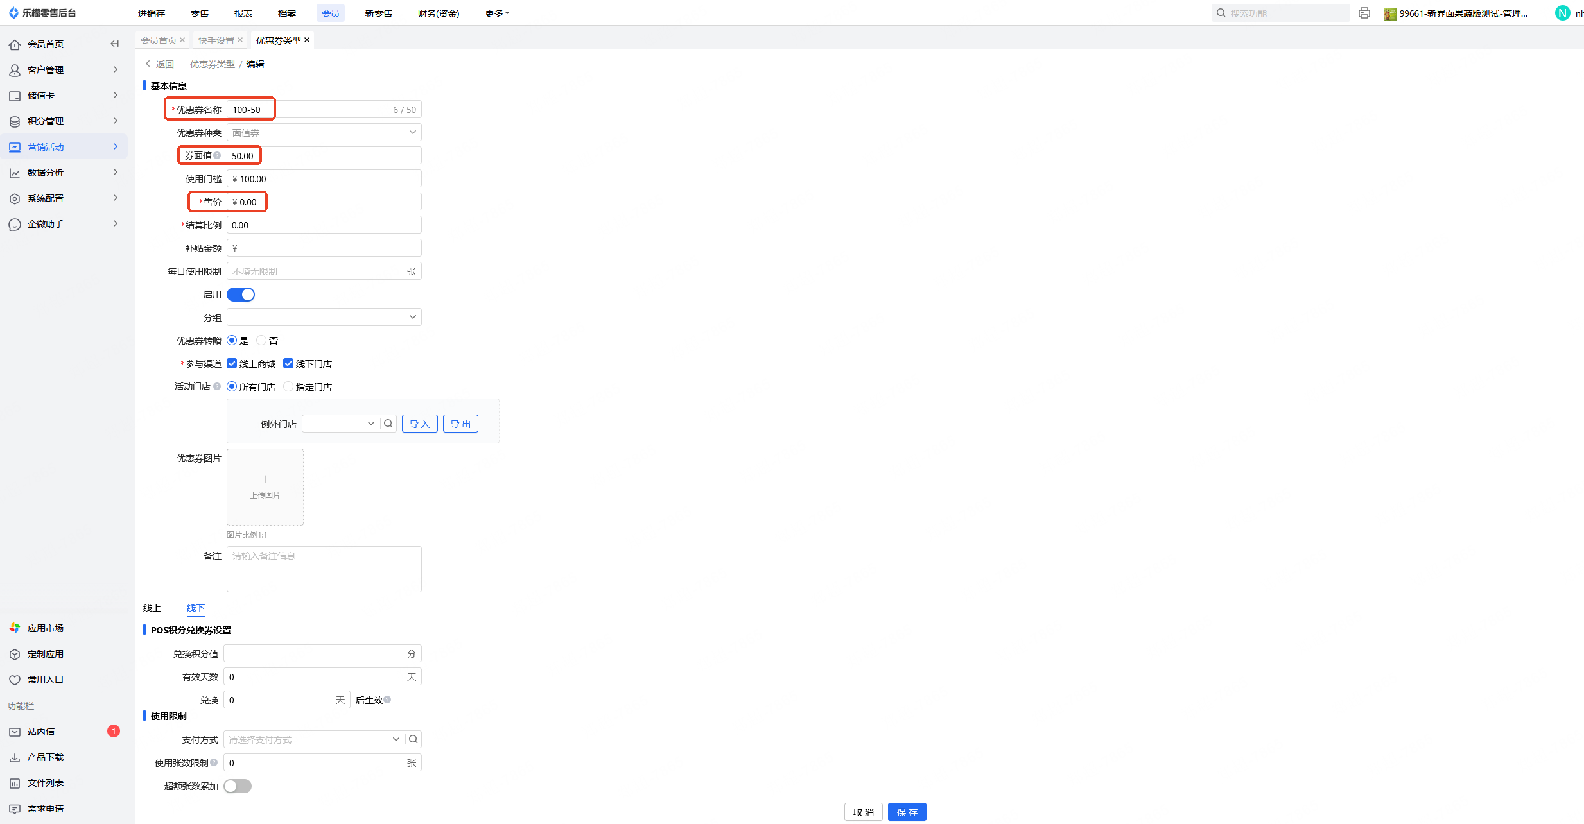
Task: Collapse sidebar with the arrow icon
Action: point(115,44)
